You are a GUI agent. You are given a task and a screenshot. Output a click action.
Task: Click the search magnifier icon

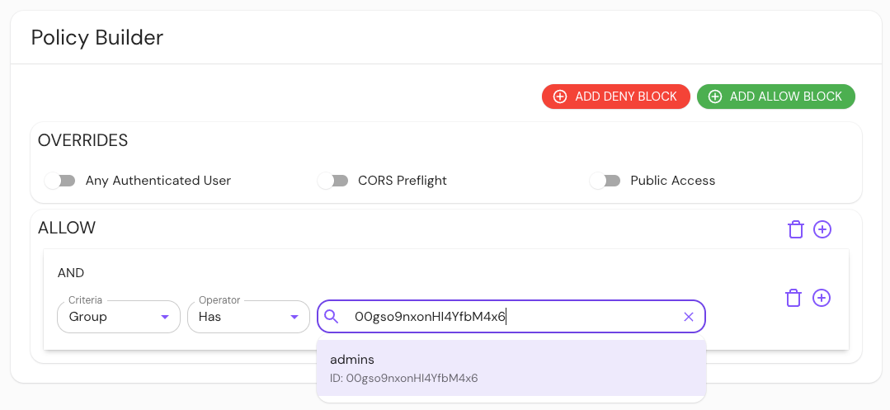(332, 317)
